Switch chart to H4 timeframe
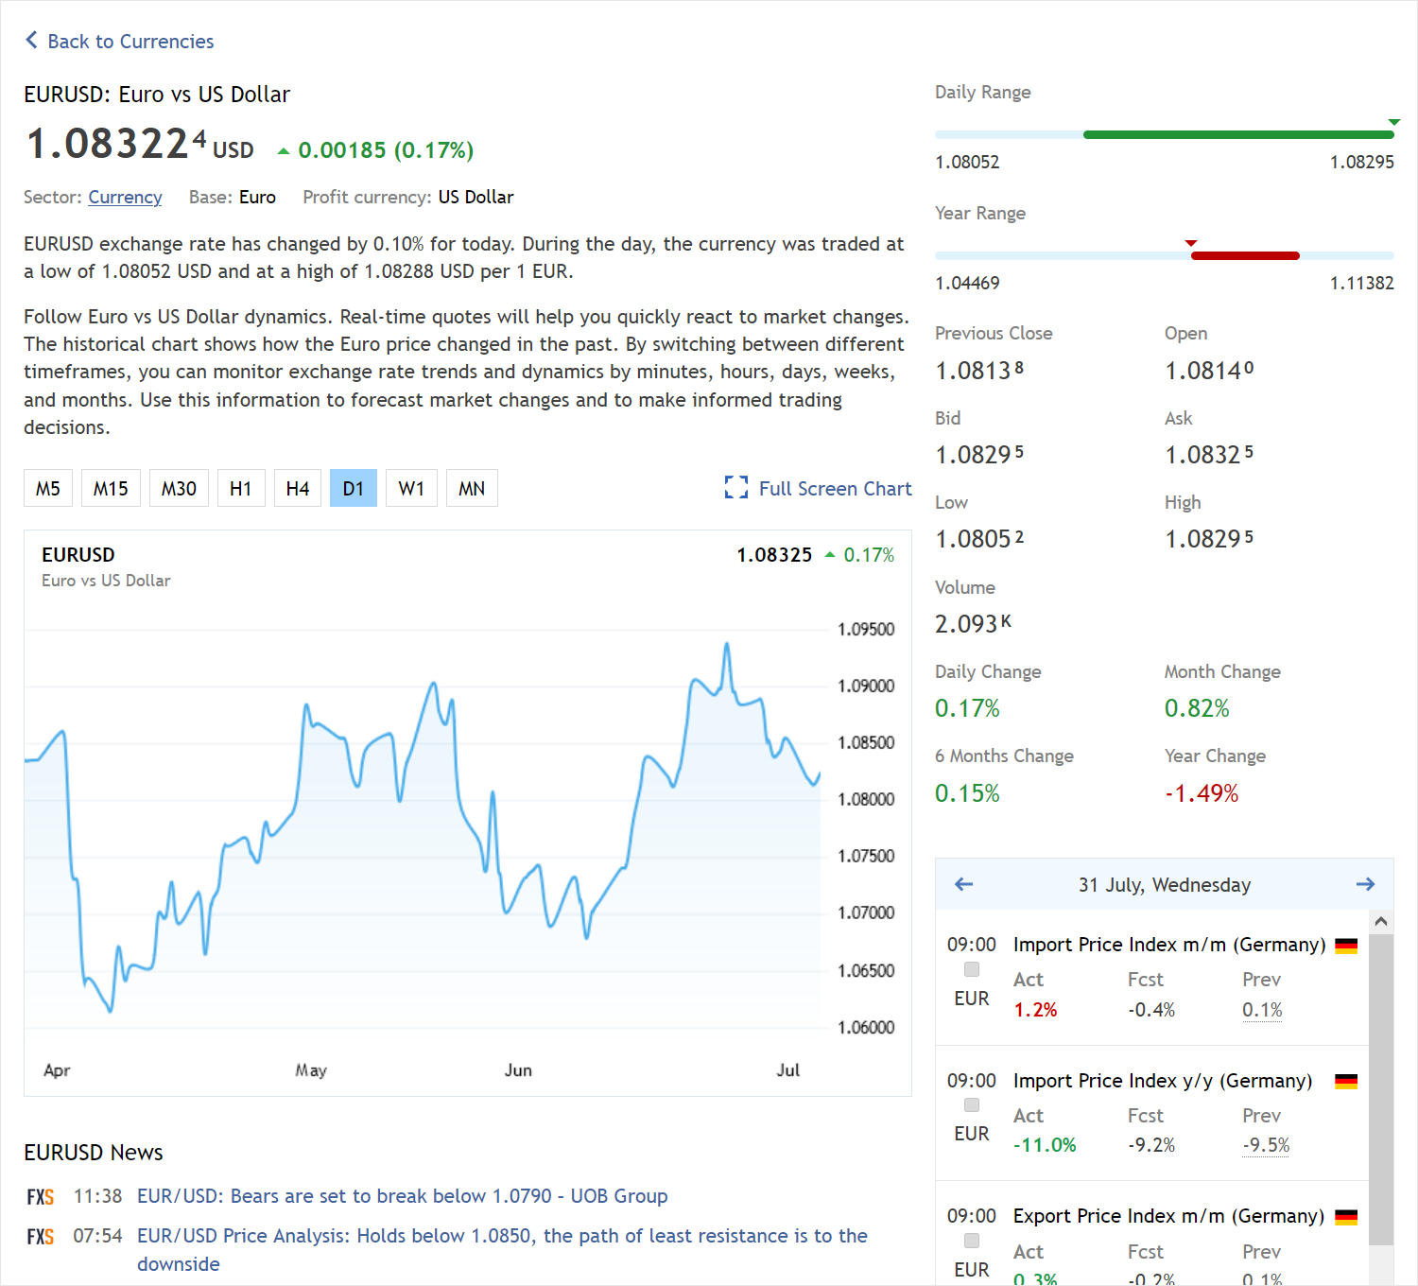The height and width of the screenshot is (1286, 1418). click(x=298, y=488)
